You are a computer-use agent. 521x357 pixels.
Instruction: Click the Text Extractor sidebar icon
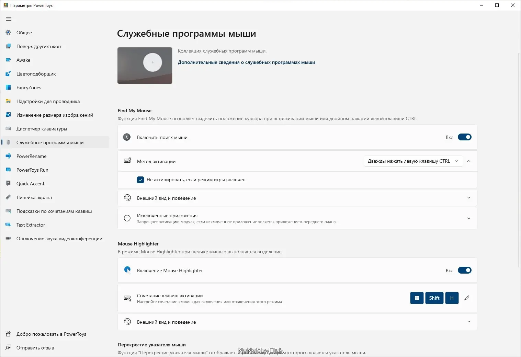[x=8, y=225]
